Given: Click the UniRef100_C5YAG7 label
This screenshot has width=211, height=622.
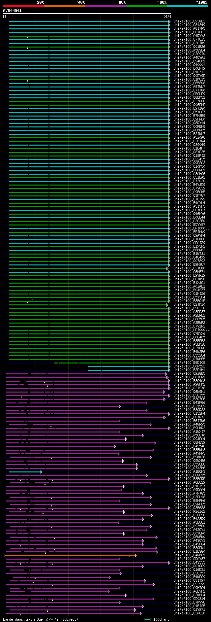Looking at the screenshot, I should (189, 112).
